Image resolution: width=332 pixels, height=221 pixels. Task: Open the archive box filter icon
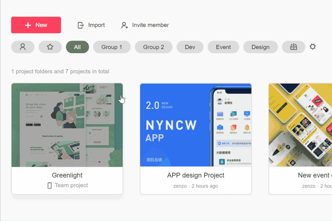point(293,47)
